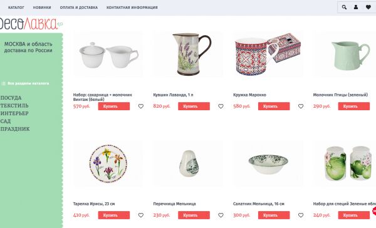Click heart beside Салатник Мельница
Viewport: 376px width, 228px height.
[301, 215]
